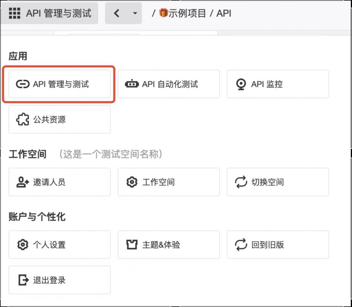Click the robot icon for API 自动化测试

pyautogui.click(x=132, y=84)
